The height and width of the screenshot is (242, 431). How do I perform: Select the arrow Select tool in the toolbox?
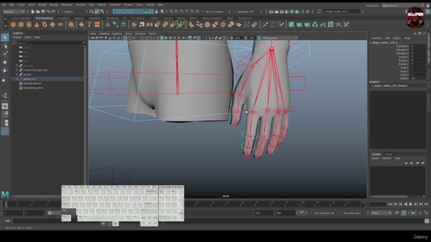pyautogui.click(x=5, y=38)
